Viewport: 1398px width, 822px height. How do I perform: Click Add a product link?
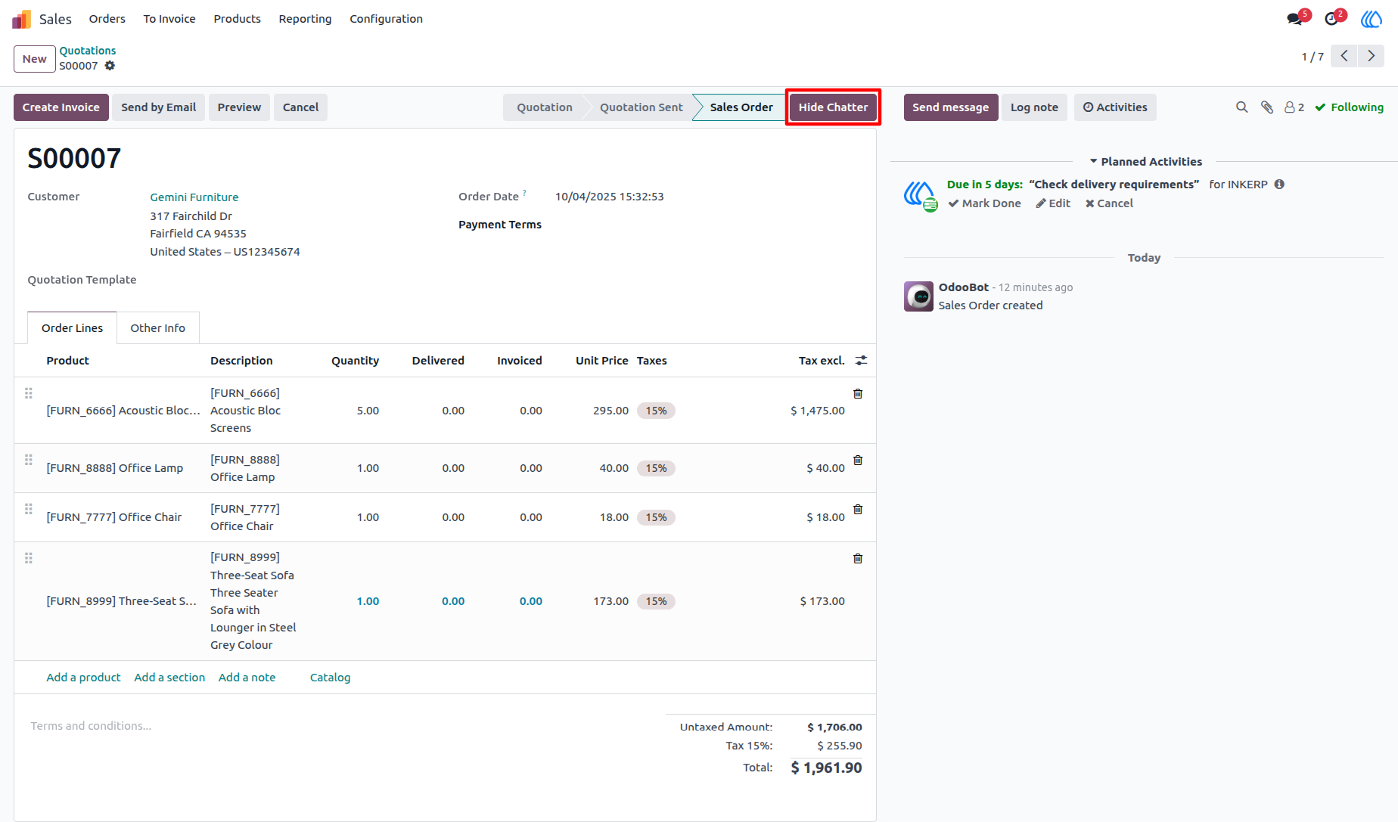pos(83,678)
